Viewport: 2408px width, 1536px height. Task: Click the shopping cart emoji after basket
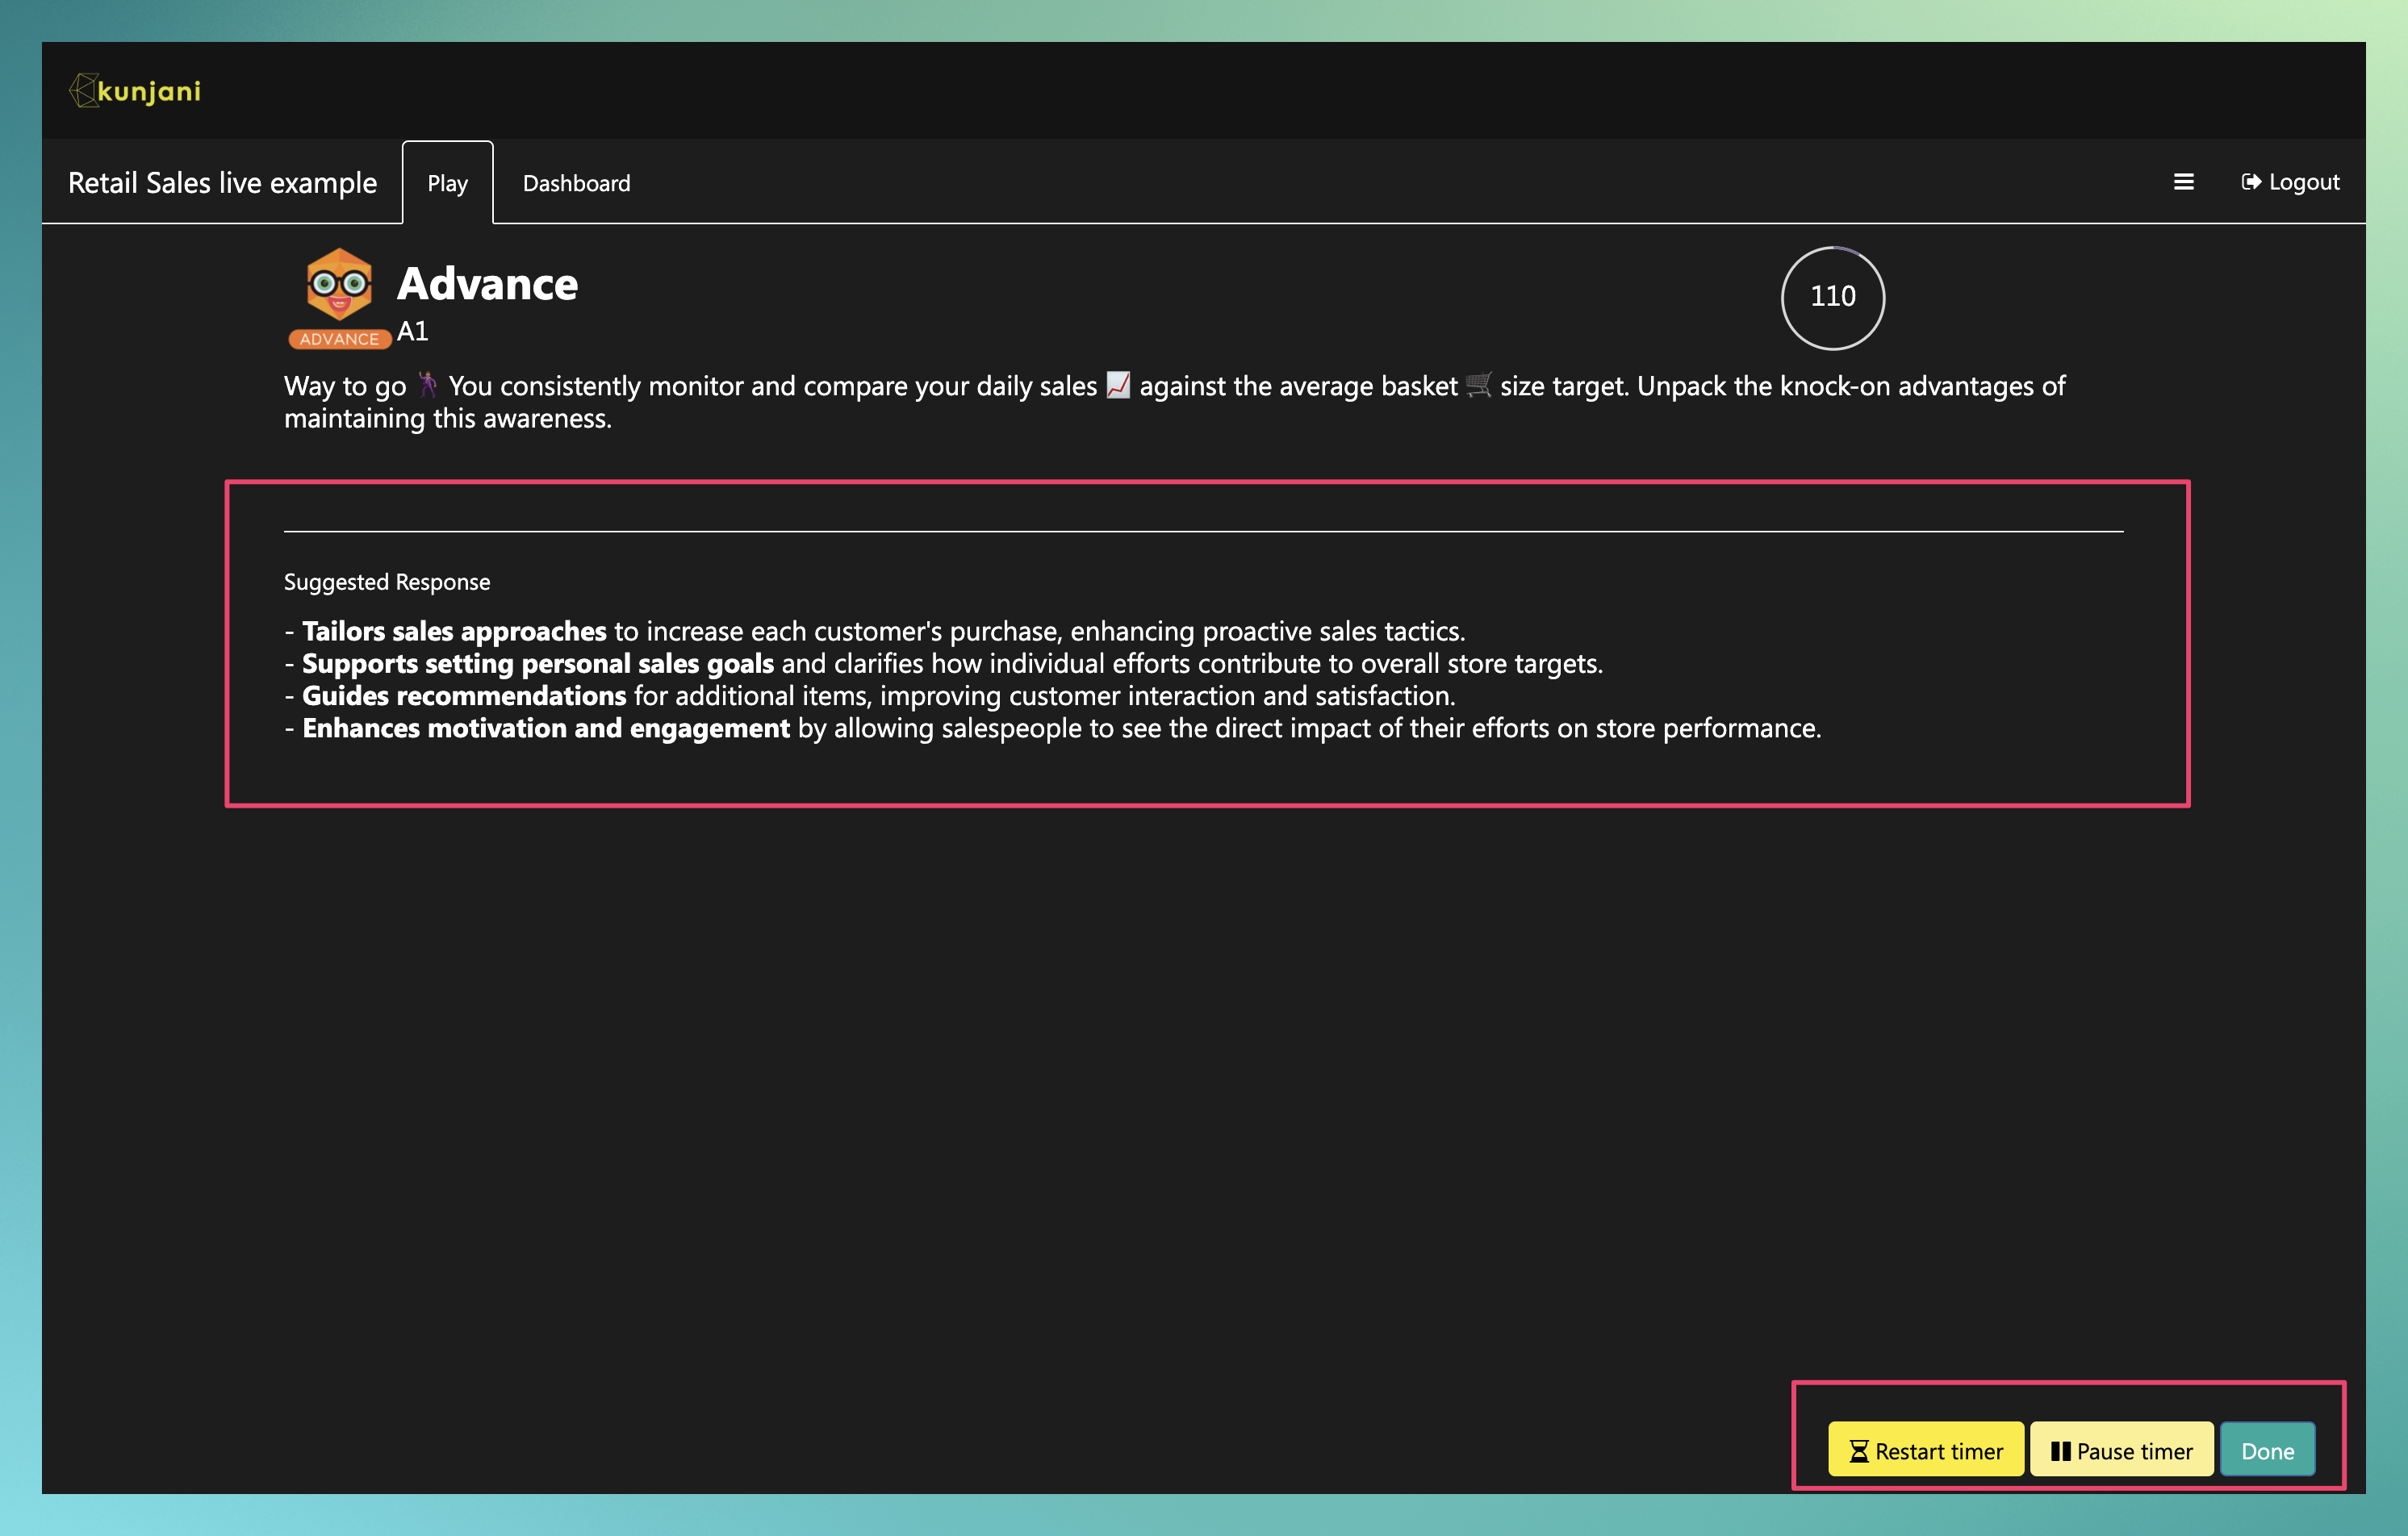[x=1478, y=385]
